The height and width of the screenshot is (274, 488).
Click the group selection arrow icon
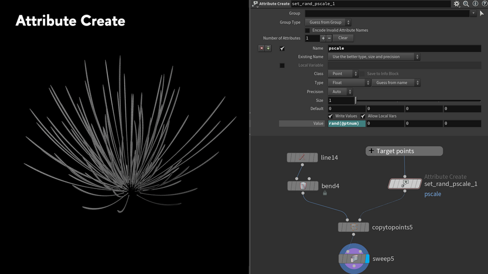point(481,14)
